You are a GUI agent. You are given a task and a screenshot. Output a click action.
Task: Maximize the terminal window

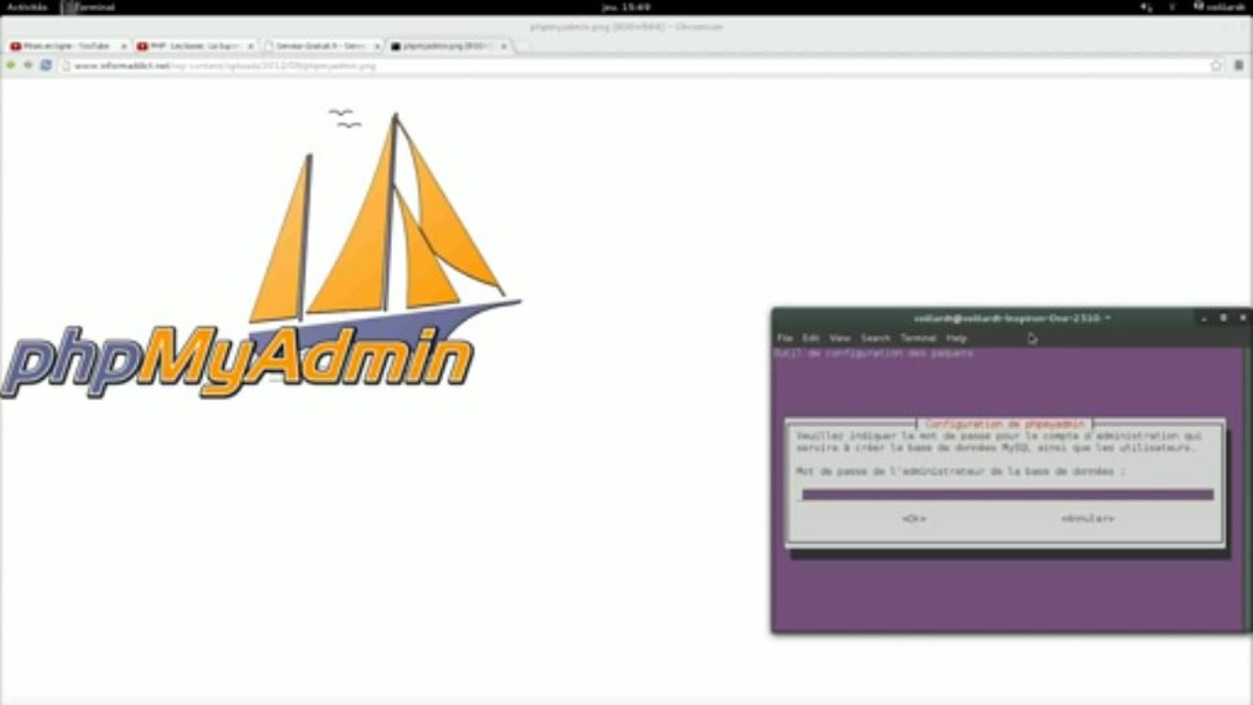click(x=1223, y=318)
